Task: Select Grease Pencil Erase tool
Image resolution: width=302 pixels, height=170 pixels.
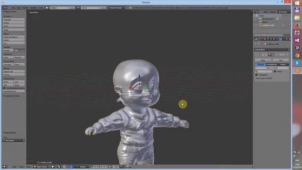Action: click(x=19, y=85)
